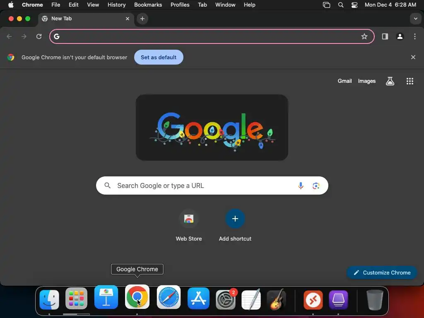Viewport: 424px width, 318px height.
Task: Open System Settings from the Dock
Action: click(226, 300)
